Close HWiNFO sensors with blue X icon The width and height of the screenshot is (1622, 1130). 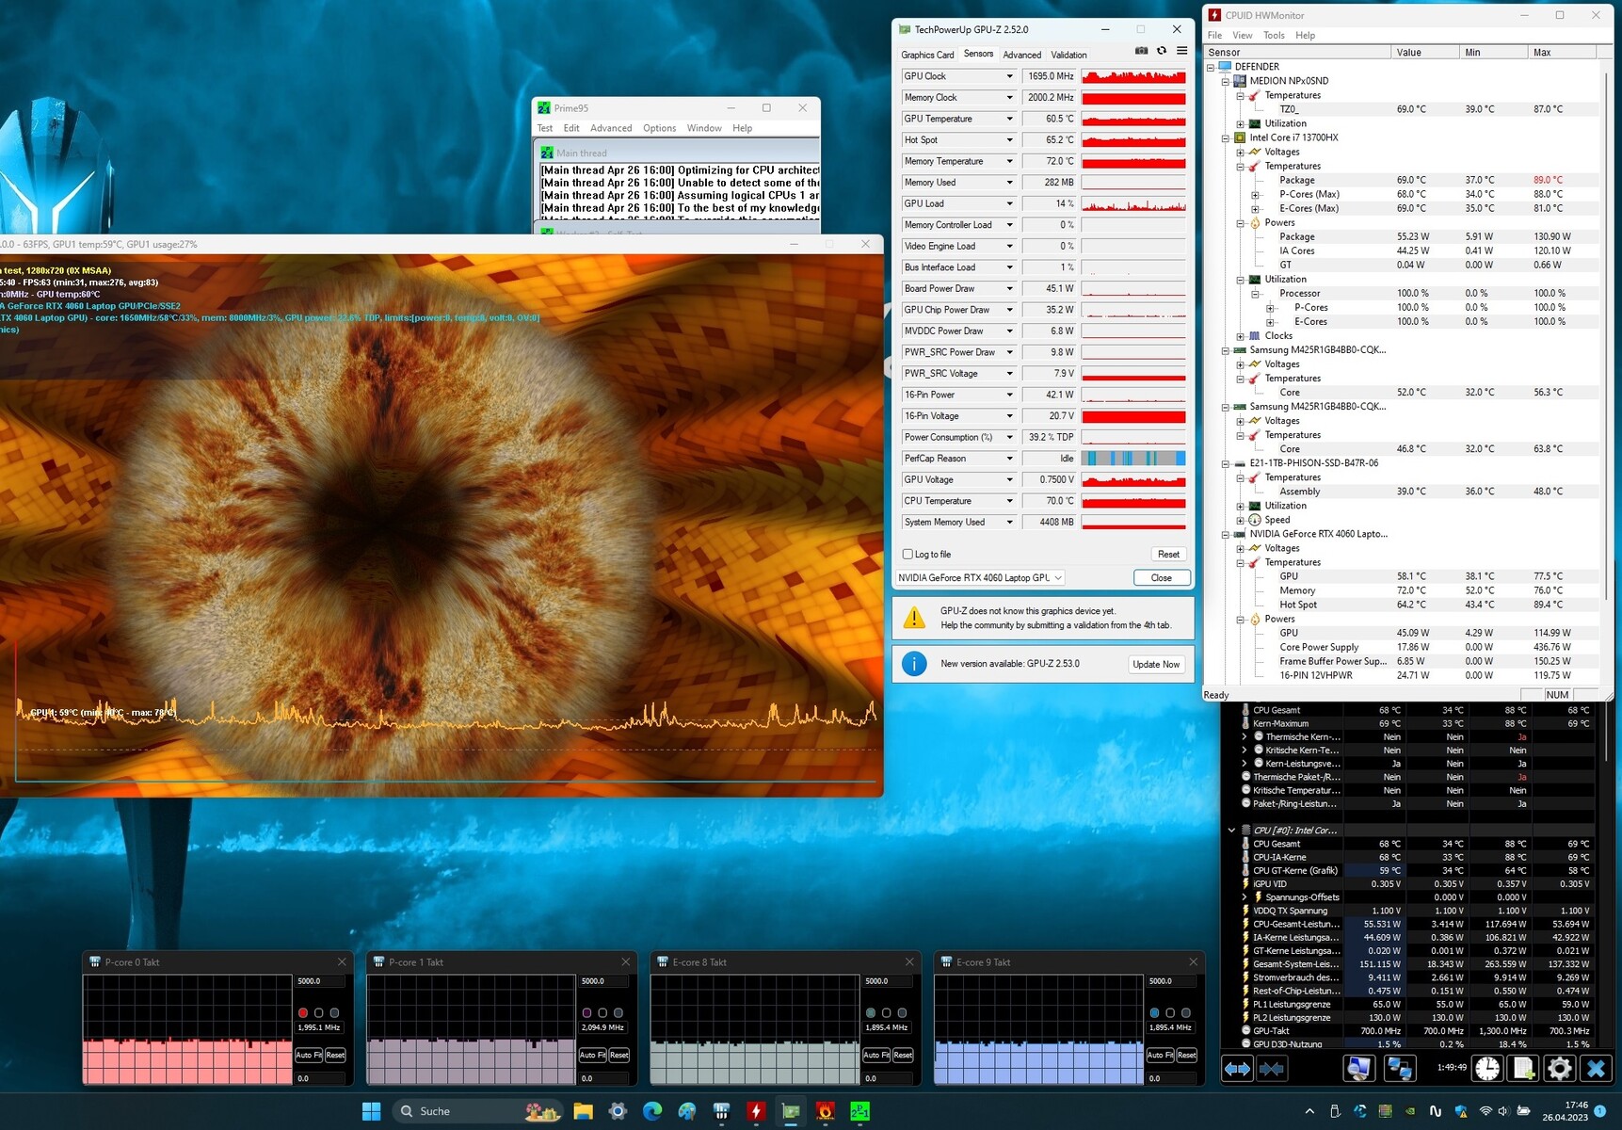pyautogui.click(x=1596, y=1068)
